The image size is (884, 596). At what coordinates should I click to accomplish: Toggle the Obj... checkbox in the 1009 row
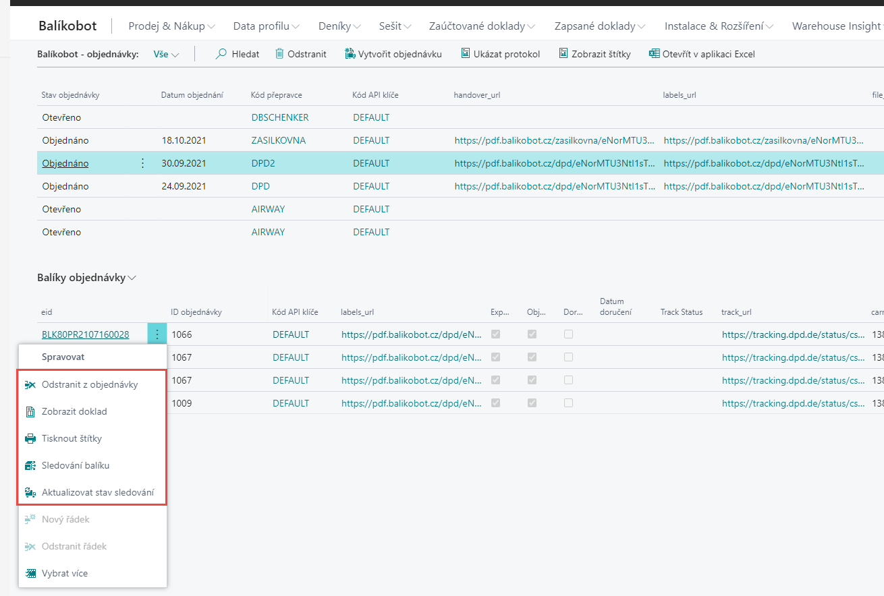click(x=532, y=403)
